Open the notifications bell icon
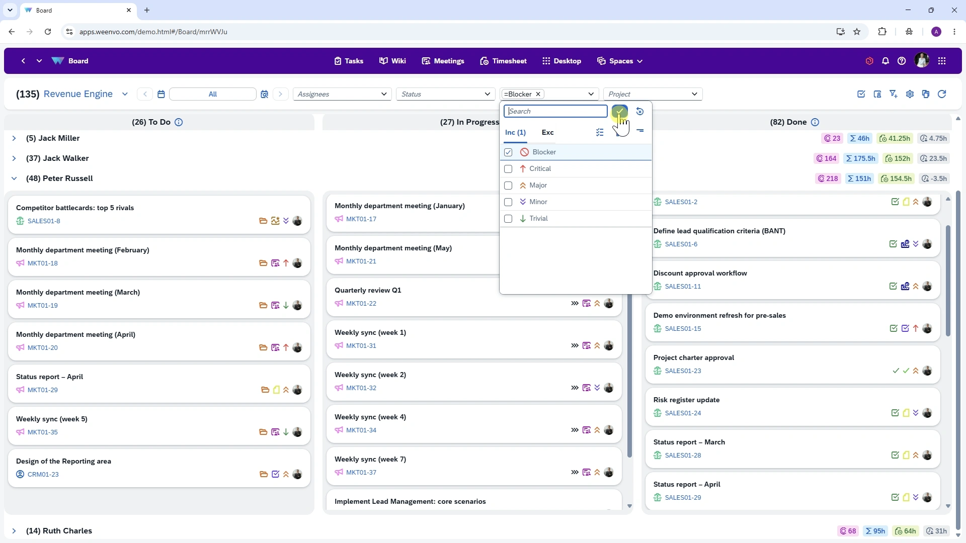This screenshot has height=543, width=966. (x=886, y=61)
